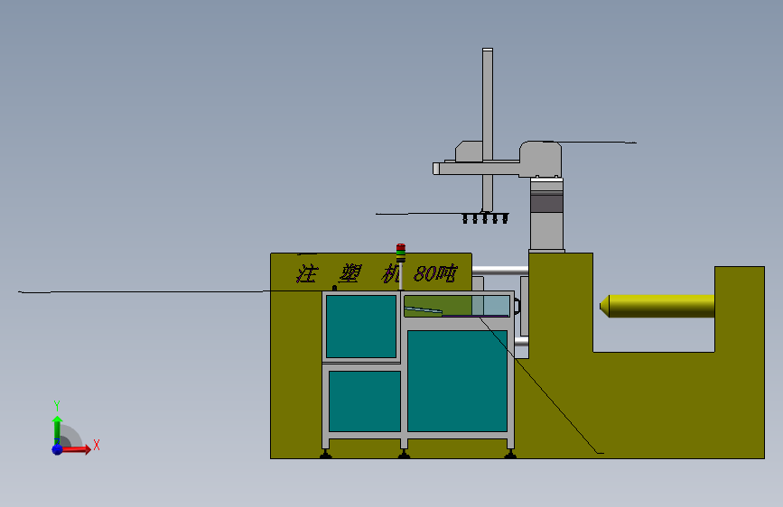Image resolution: width=783 pixels, height=507 pixels.
Task: Click the '注塑机 80吨' label text
Action: pyautogui.click(x=377, y=273)
